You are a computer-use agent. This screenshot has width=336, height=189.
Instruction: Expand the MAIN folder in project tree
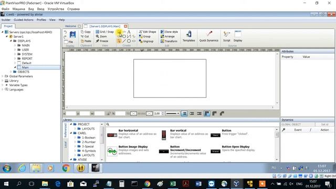(x=15, y=45)
